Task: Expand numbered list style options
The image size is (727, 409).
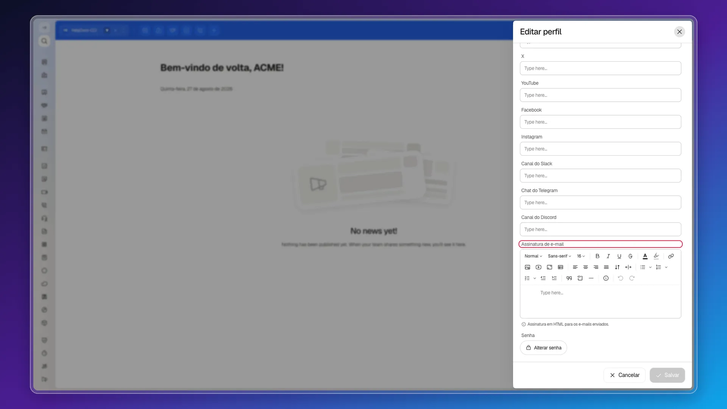Action: click(666, 267)
